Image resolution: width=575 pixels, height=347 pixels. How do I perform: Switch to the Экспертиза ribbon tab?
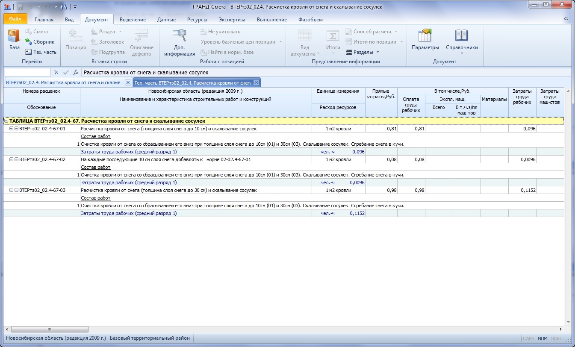(232, 20)
